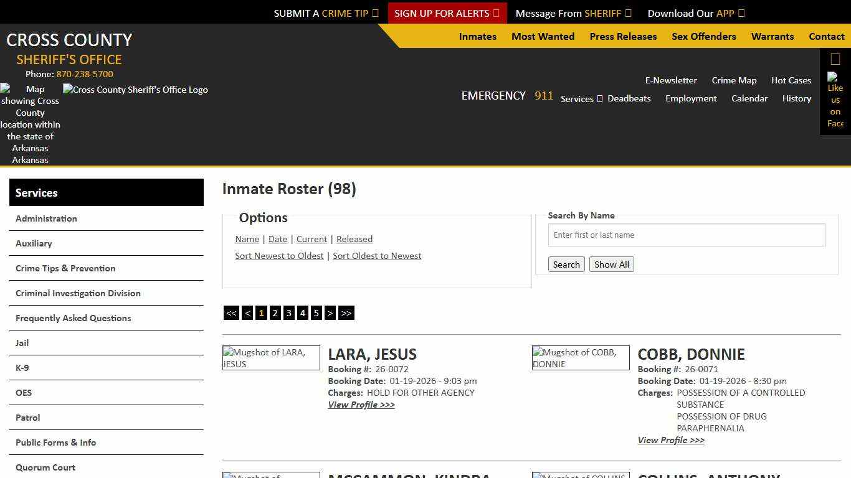Open the Message From Sheriff icon
This screenshot has height=478, width=851.
[629, 12]
